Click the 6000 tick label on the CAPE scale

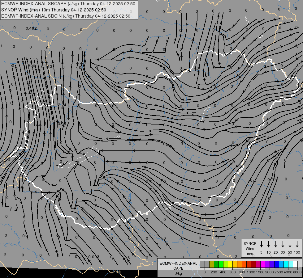click(297, 272)
